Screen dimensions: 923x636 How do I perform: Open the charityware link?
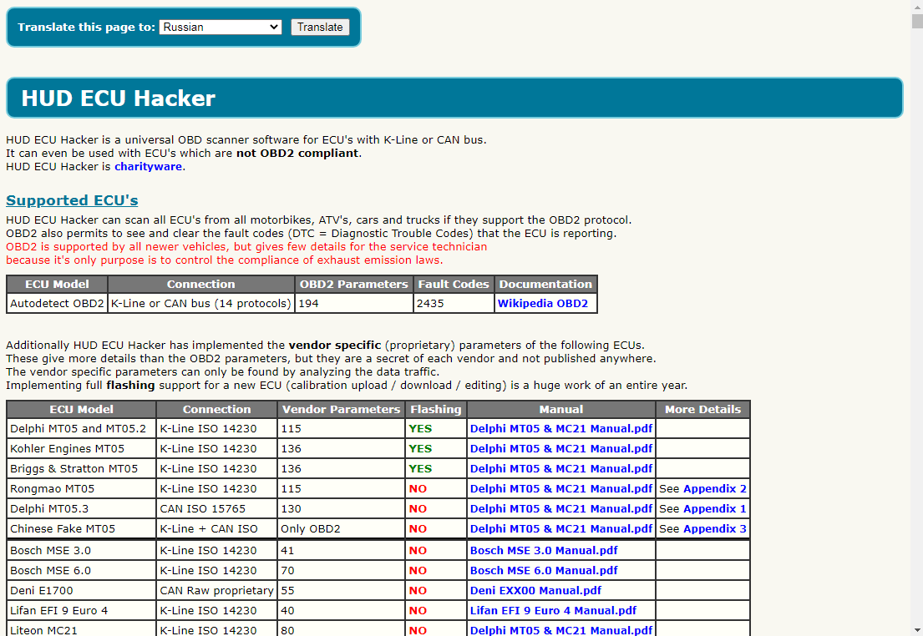[148, 166]
